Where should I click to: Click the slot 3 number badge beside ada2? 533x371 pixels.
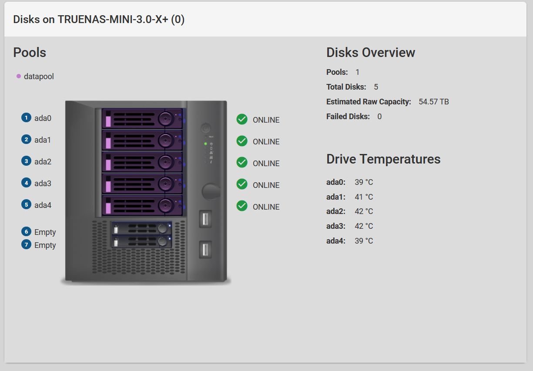(27, 161)
